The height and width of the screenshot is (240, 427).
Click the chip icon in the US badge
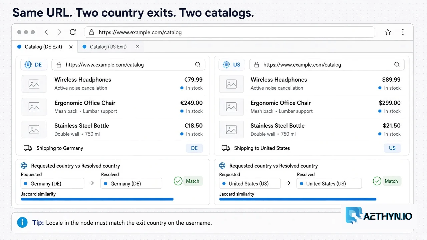coord(227,65)
